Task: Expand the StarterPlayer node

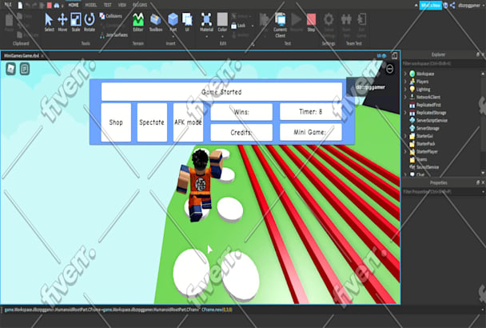Action: point(405,152)
